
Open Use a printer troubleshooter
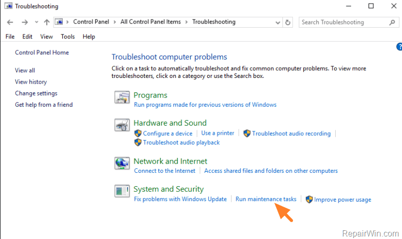217,133
